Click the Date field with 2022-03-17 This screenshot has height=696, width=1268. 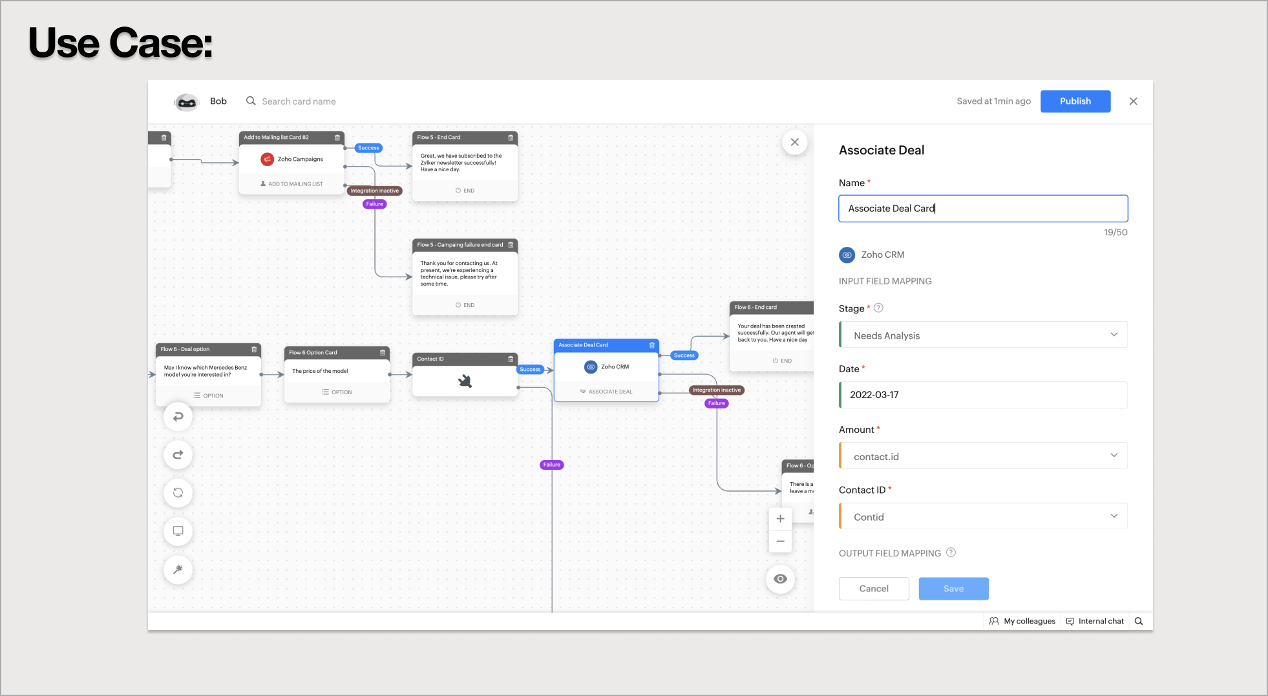coord(983,395)
